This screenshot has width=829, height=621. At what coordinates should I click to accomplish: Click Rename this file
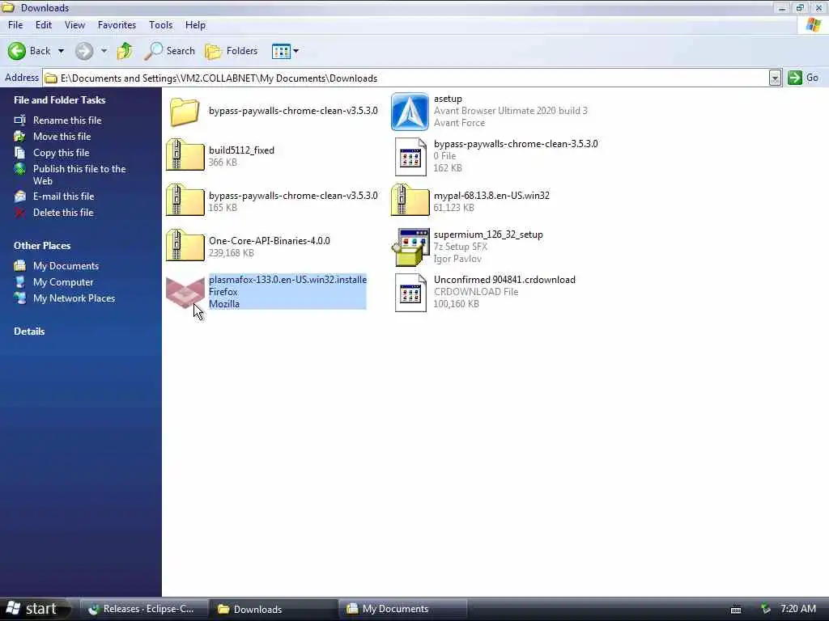pyautogui.click(x=67, y=120)
